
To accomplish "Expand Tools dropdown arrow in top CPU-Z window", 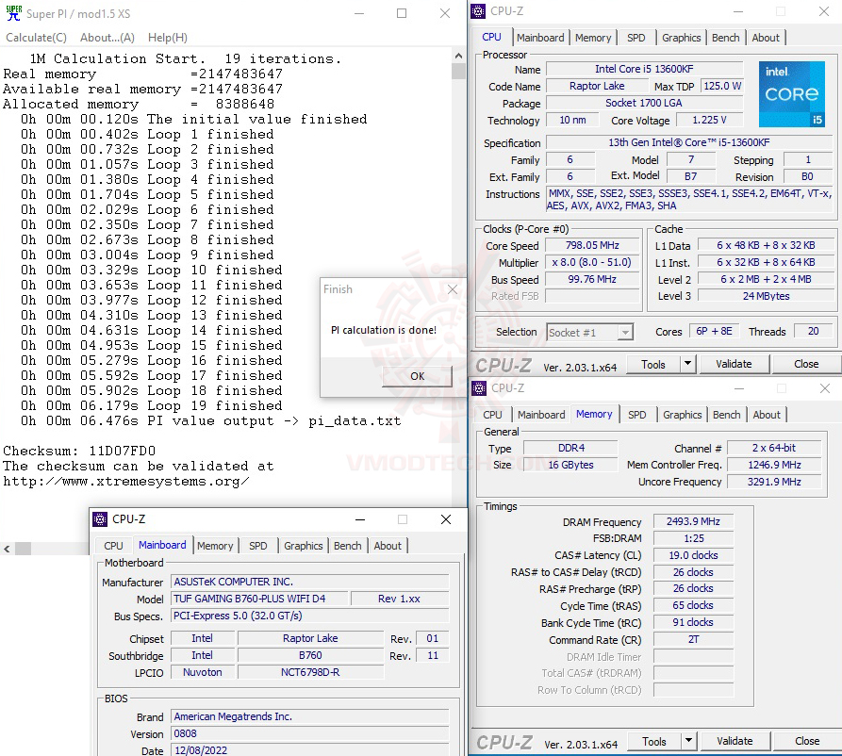I will (x=688, y=365).
